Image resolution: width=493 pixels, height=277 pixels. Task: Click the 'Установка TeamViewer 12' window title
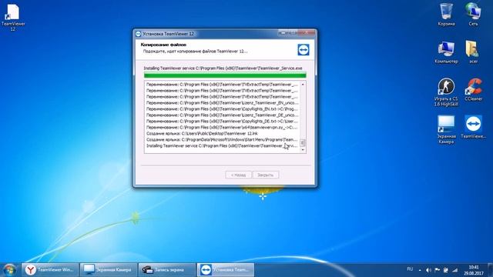pos(169,34)
